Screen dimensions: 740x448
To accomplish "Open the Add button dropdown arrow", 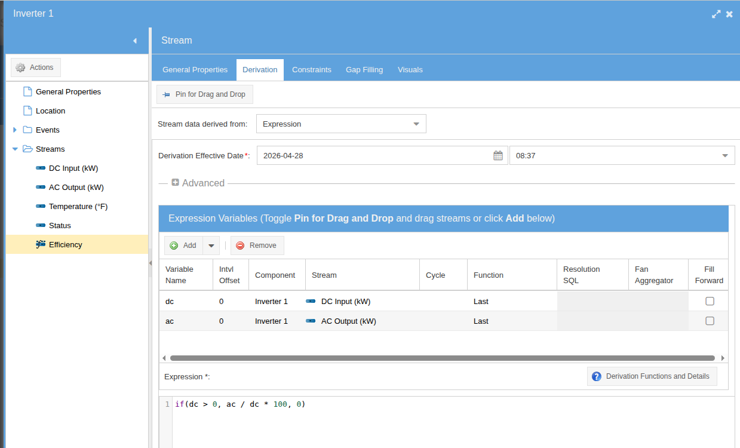I will pyautogui.click(x=211, y=246).
